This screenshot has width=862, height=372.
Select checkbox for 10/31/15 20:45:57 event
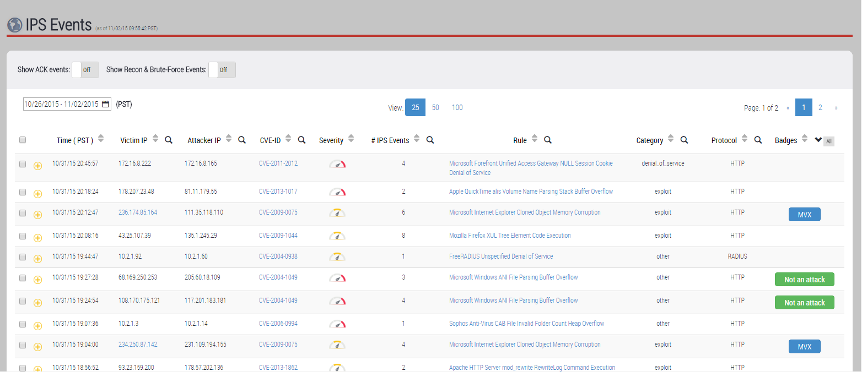[23, 164]
